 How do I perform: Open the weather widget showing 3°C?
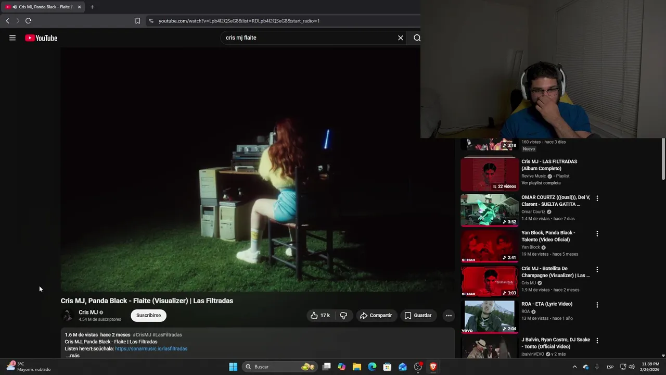click(29, 367)
